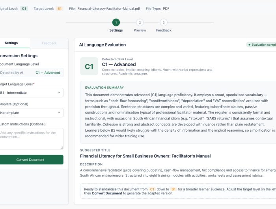Select the suggested title text

pos(145,156)
